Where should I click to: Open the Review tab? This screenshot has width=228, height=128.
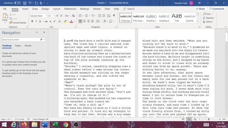pos(97,9)
